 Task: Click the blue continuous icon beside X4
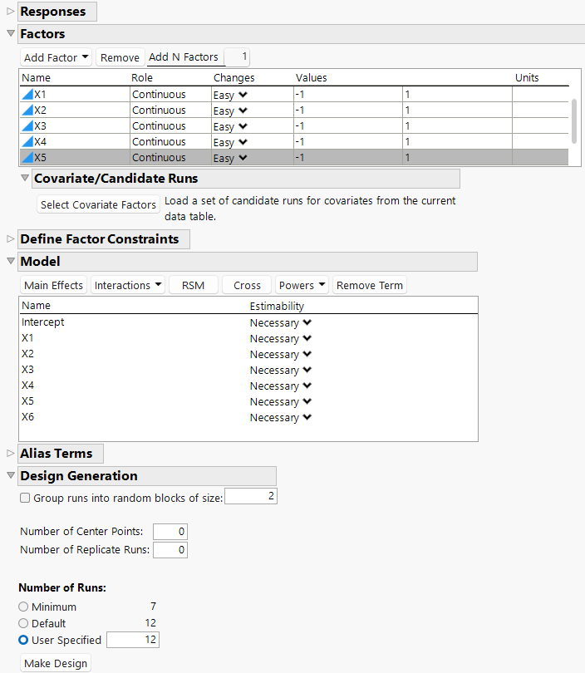27,142
